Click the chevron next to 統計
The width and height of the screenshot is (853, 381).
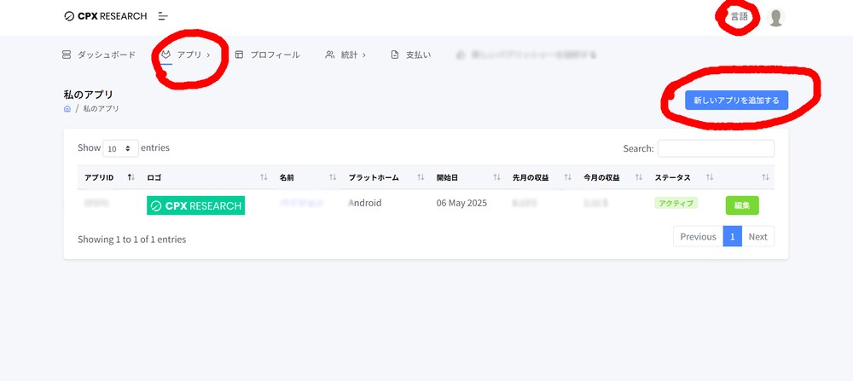click(363, 55)
